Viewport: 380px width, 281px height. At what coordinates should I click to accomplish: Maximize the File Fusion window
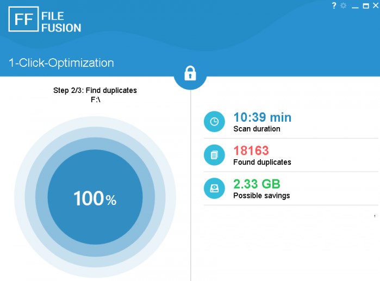(366, 6)
